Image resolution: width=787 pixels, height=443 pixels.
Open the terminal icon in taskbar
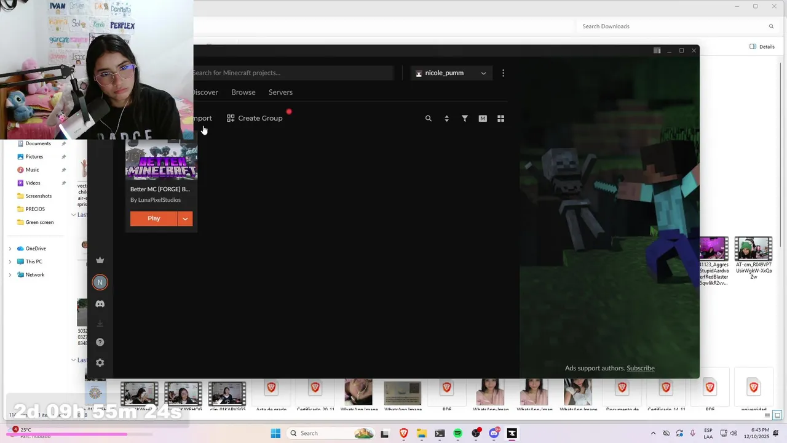tap(440, 433)
